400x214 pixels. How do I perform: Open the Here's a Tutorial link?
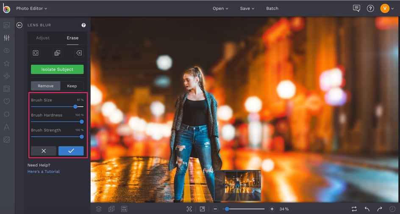[x=44, y=171]
